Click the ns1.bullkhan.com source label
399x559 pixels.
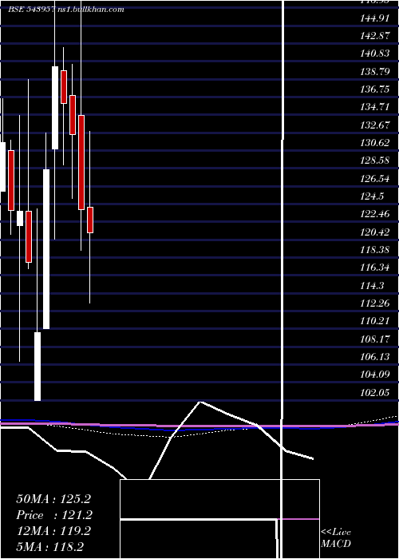point(91,9)
